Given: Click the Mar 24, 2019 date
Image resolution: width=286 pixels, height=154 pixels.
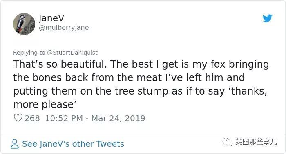Looking at the screenshot, I should (x=118, y=118).
